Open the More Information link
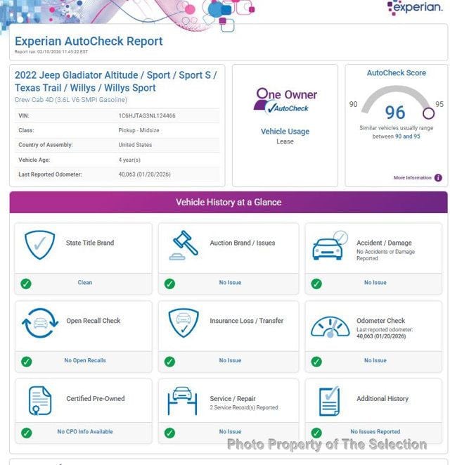This screenshot has width=450, height=465. (x=412, y=178)
